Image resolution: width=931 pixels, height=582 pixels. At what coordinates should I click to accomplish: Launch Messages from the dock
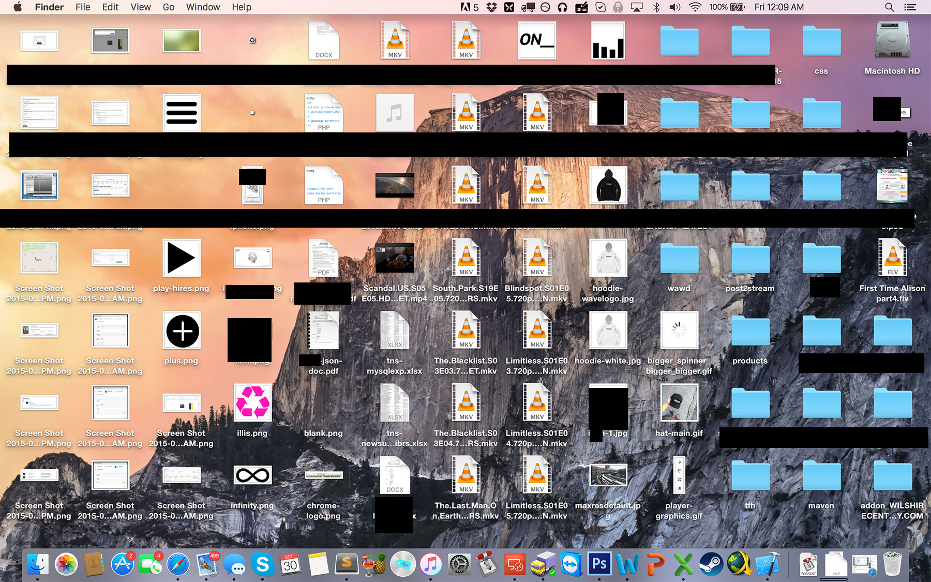pos(235,564)
